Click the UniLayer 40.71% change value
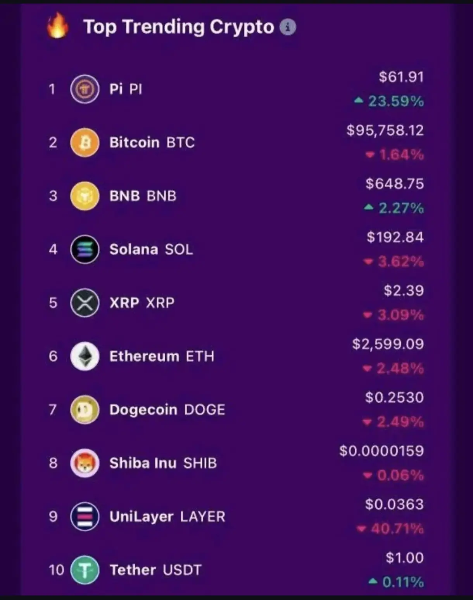 (397, 529)
